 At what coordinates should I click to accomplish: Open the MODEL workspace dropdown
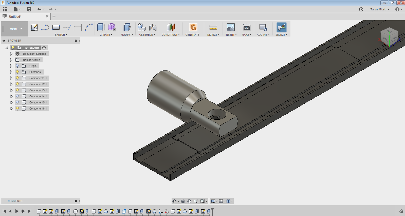coord(16,29)
